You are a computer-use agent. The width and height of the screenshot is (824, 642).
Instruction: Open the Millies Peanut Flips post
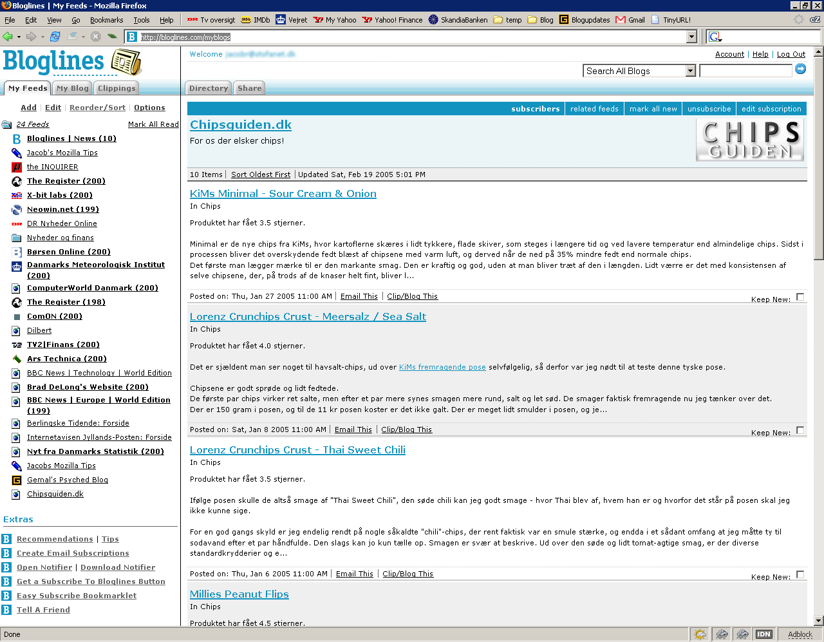pos(239,594)
